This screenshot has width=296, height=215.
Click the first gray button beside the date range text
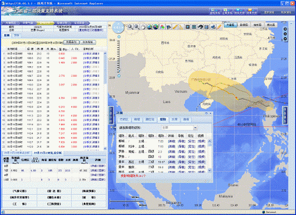[x=72, y=42]
